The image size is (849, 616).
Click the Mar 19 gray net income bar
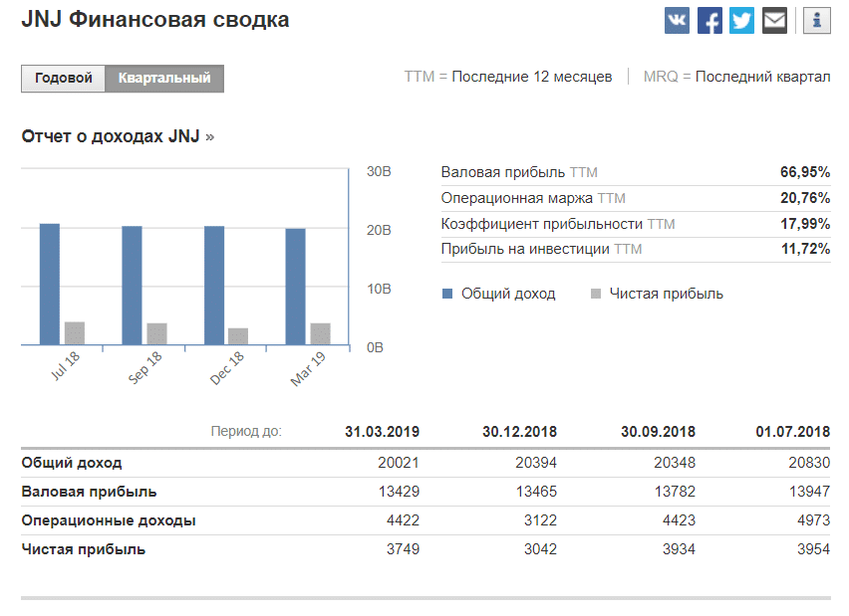pyautogui.click(x=321, y=333)
